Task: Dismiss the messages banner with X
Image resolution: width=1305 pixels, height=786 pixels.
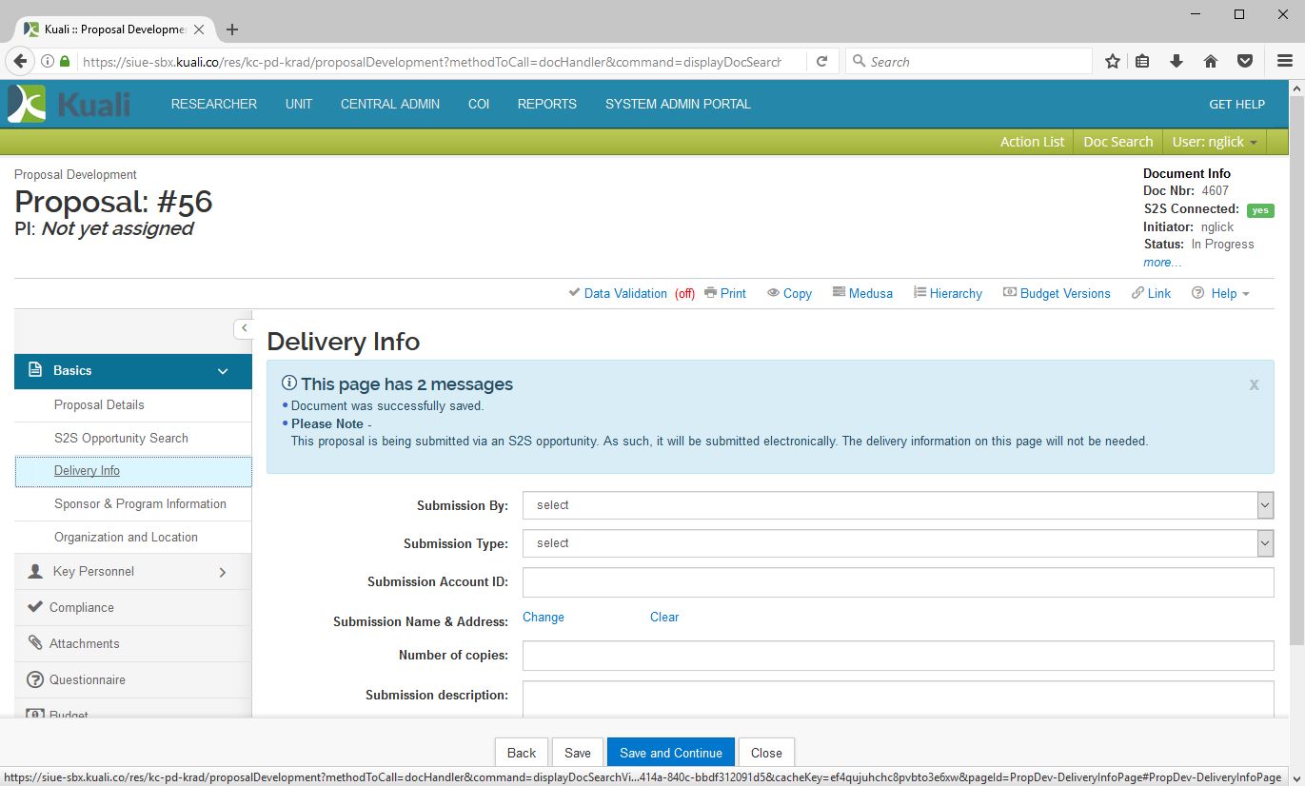Action: (x=1254, y=384)
